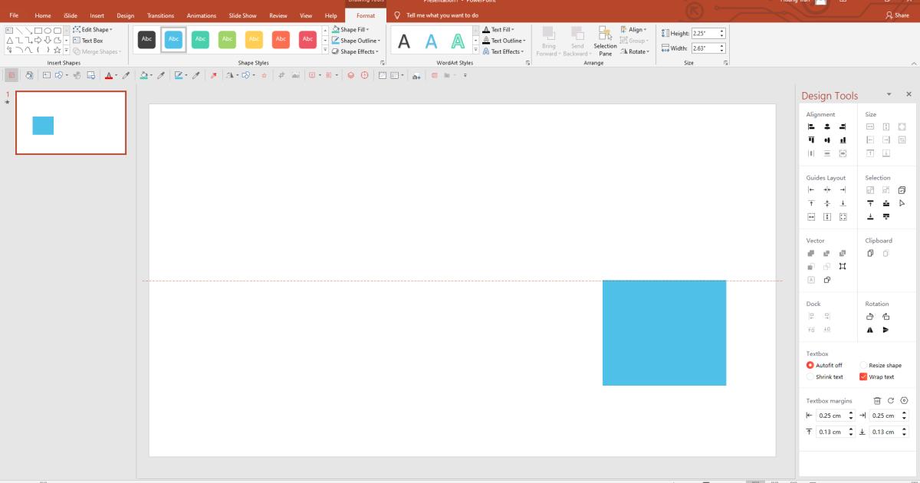Viewport: 920px width, 483px height.
Task: Open the Rotate dropdown in Arrange group
Action: click(x=636, y=51)
